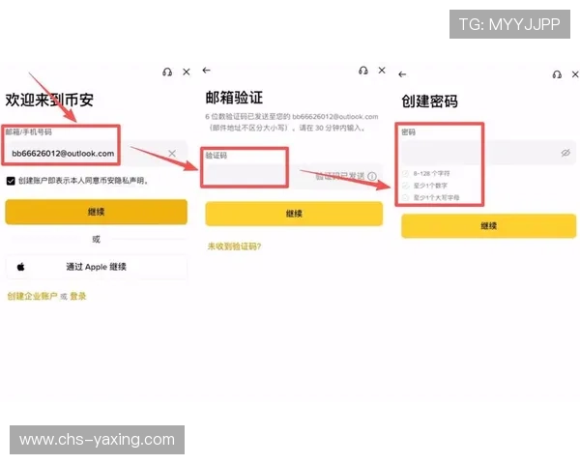Click Continue button on the welcome screen

[x=96, y=212]
